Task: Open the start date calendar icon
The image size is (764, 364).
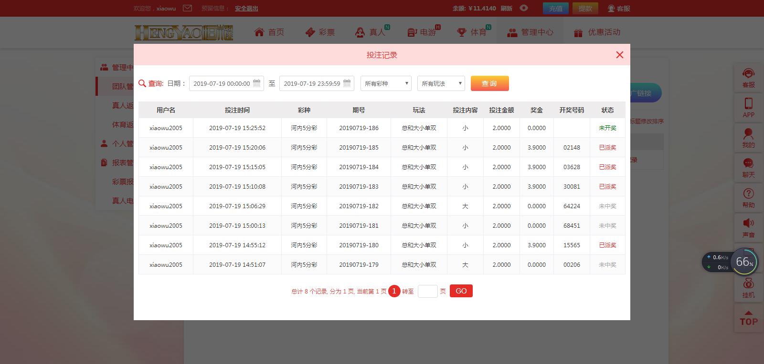Action: [257, 83]
